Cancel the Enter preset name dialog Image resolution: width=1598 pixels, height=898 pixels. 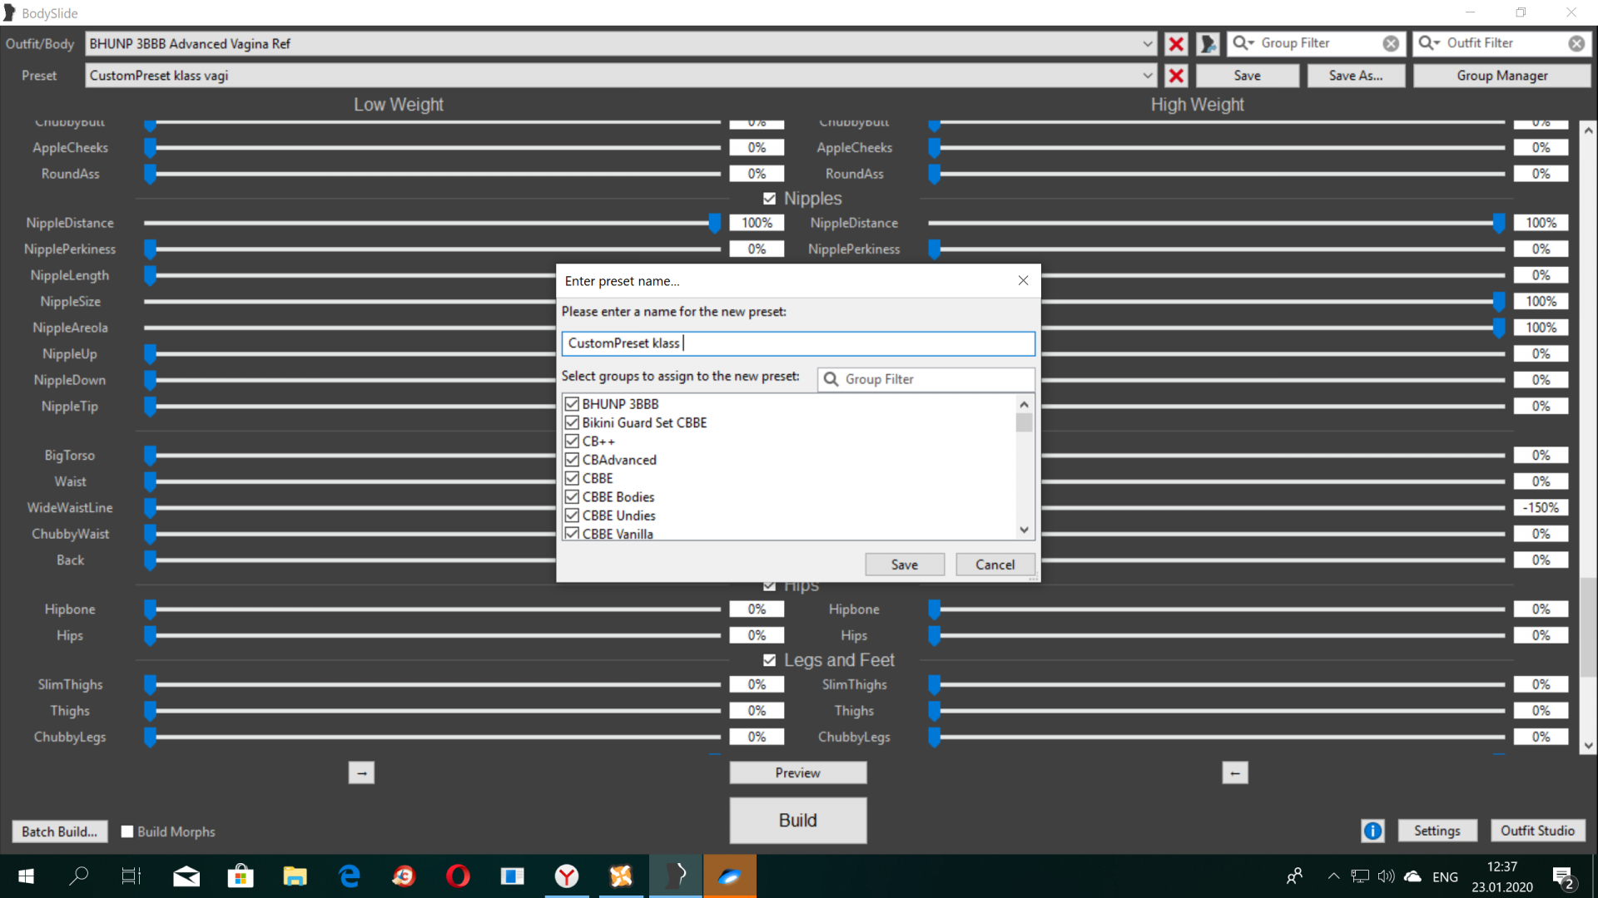(x=995, y=565)
